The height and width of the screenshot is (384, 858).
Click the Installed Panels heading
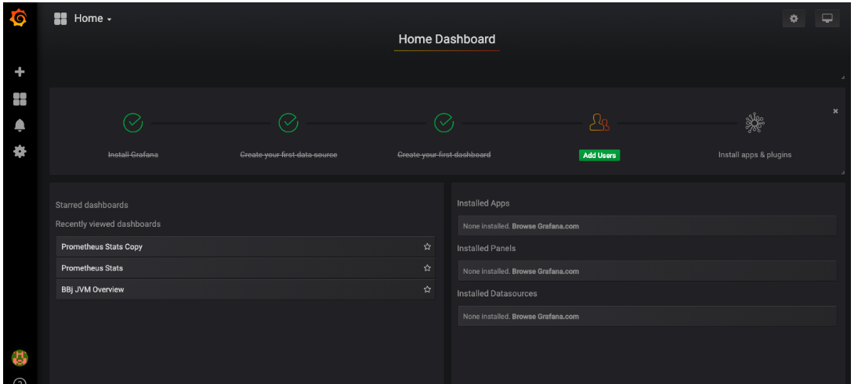pyautogui.click(x=487, y=249)
